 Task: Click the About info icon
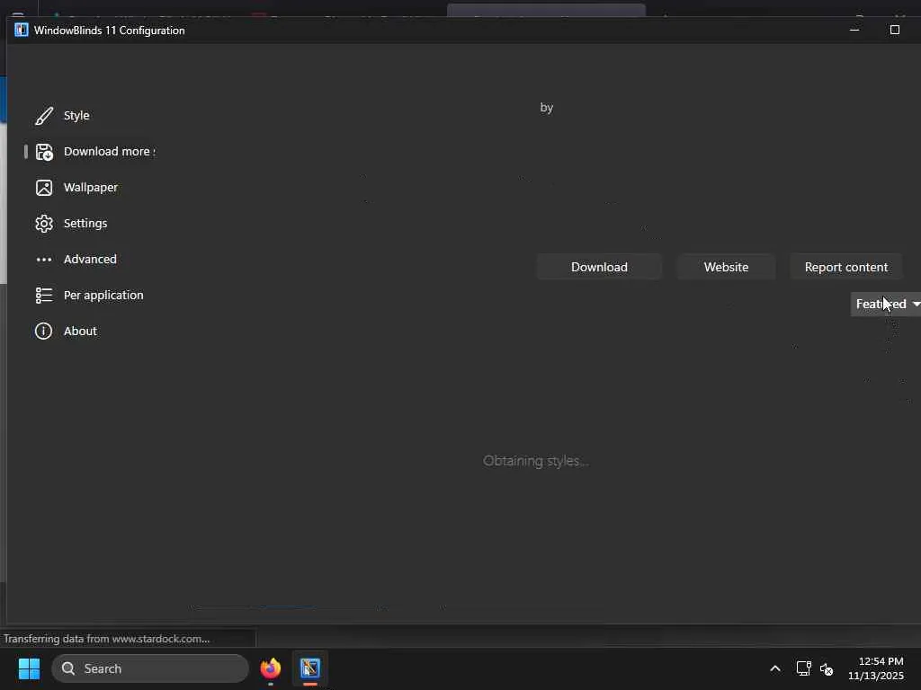pos(43,331)
